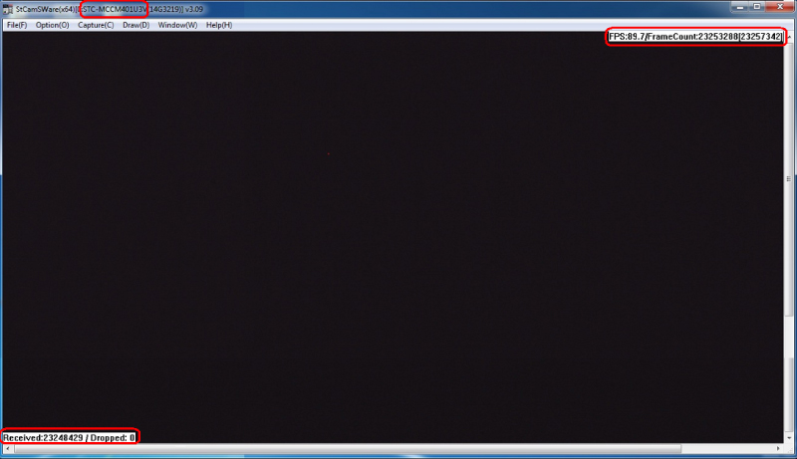Click the horizontal scrollbar right arrow

779,449
